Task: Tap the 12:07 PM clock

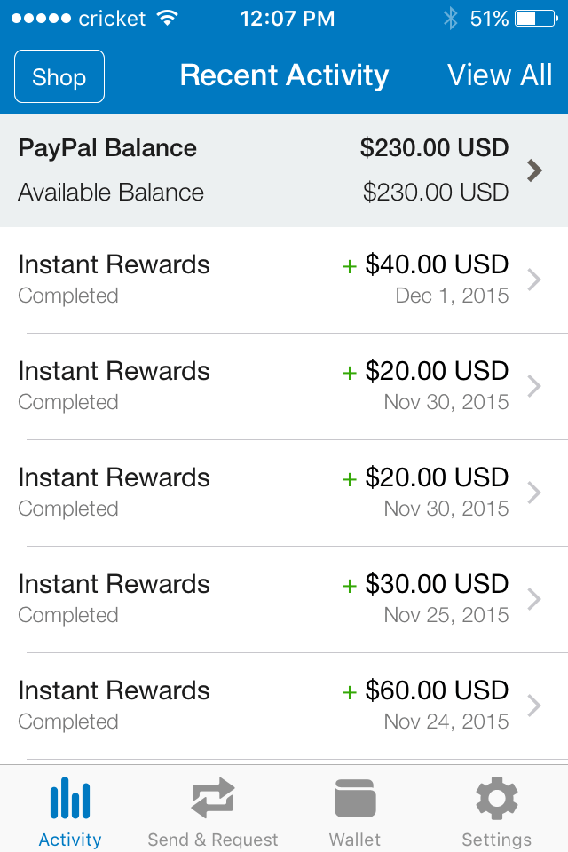Action: click(x=287, y=19)
